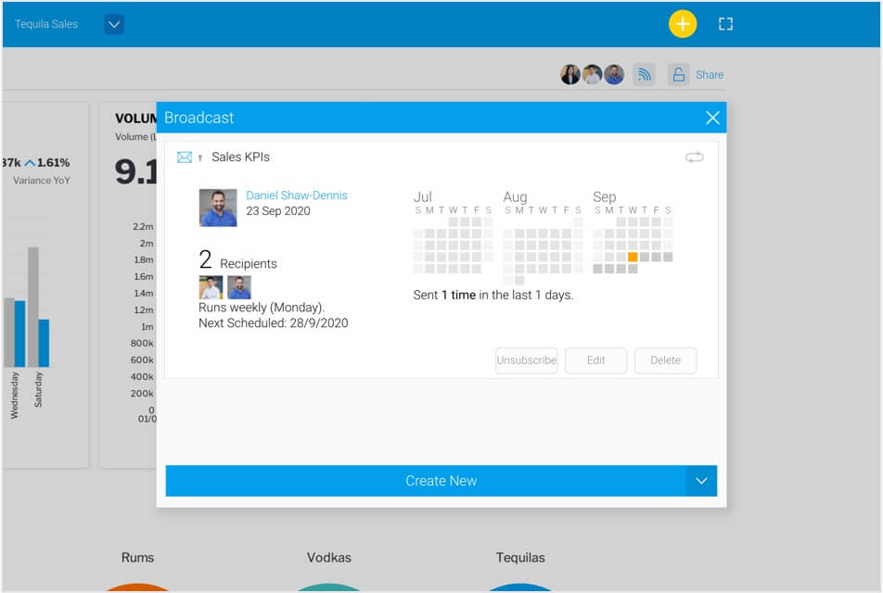Click the yellow plus icon in the header
The image size is (883, 593).
tap(682, 23)
